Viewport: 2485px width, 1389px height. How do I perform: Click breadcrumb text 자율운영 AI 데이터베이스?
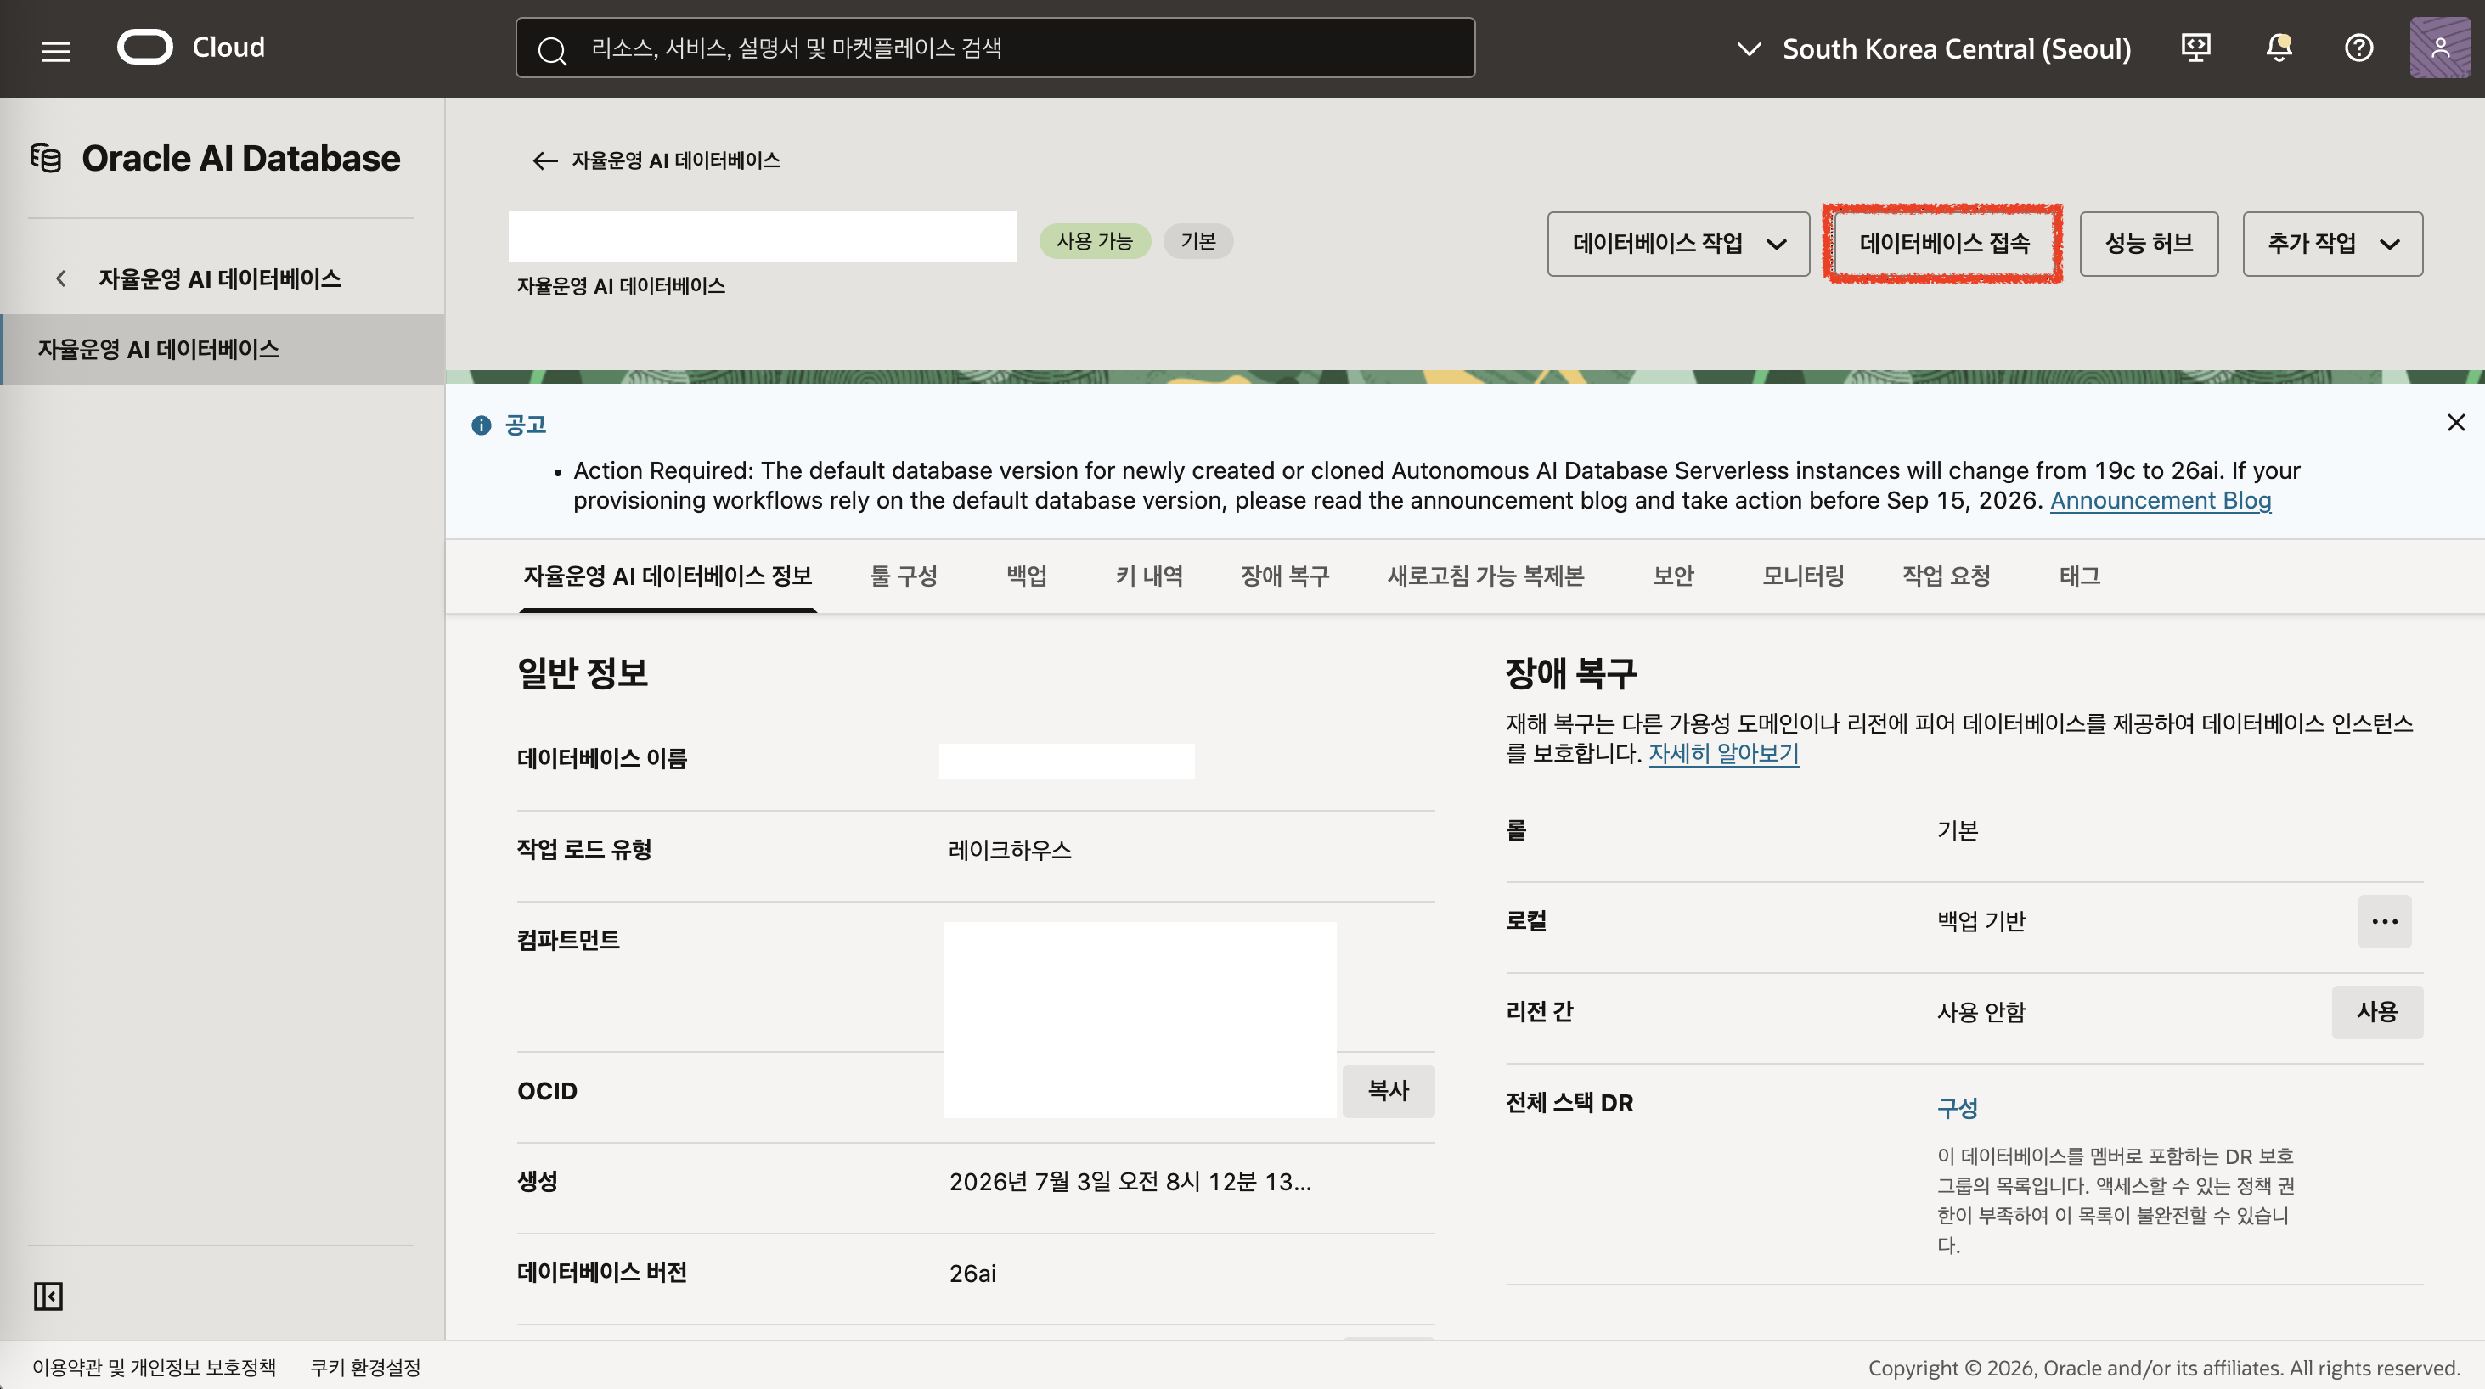[675, 160]
